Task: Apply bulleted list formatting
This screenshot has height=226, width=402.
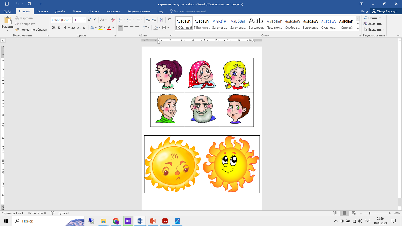Action: point(121,20)
